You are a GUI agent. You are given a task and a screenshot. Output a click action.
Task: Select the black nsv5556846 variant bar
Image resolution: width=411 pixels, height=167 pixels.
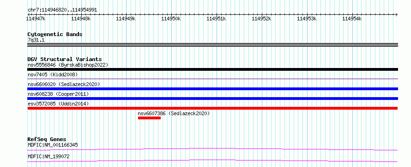pyautogui.click(x=212, y=69)
